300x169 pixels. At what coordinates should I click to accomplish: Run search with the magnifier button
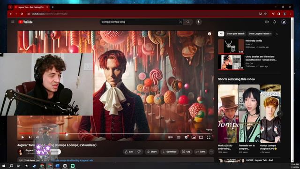pos(188,22)
